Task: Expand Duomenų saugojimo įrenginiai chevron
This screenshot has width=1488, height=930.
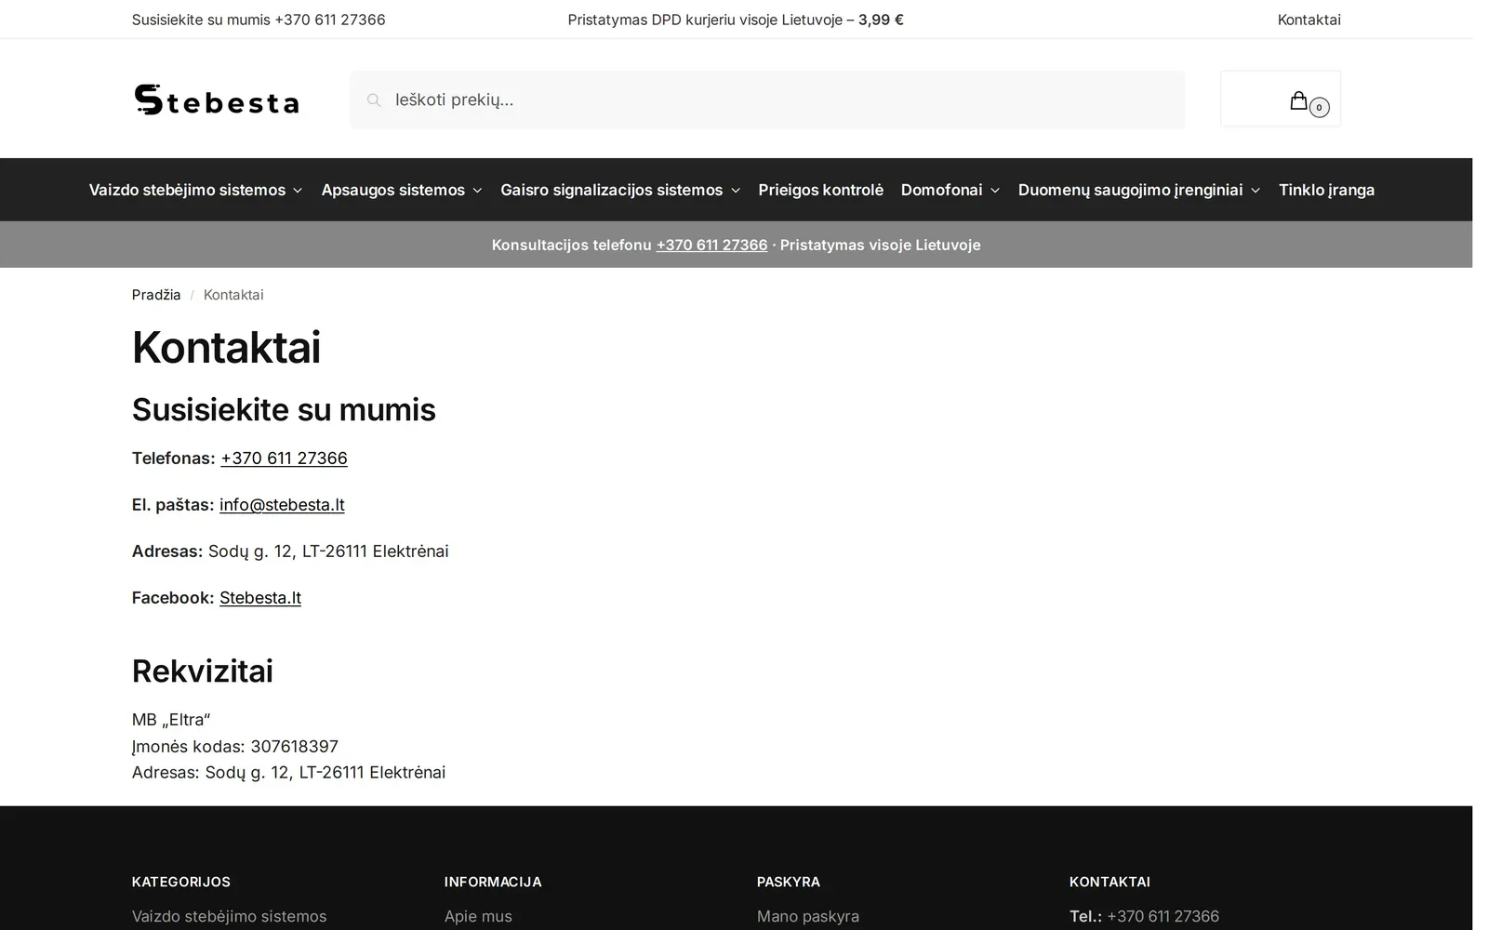Action: [x=1255, y=191]
